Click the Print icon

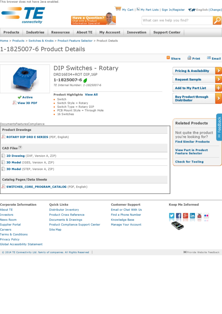(189, 58)
